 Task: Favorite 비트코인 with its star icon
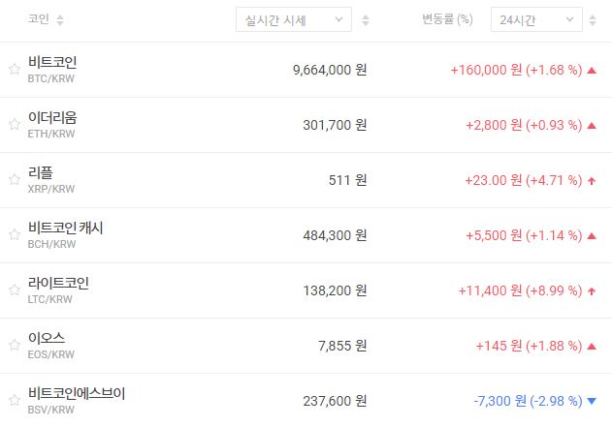14,69
